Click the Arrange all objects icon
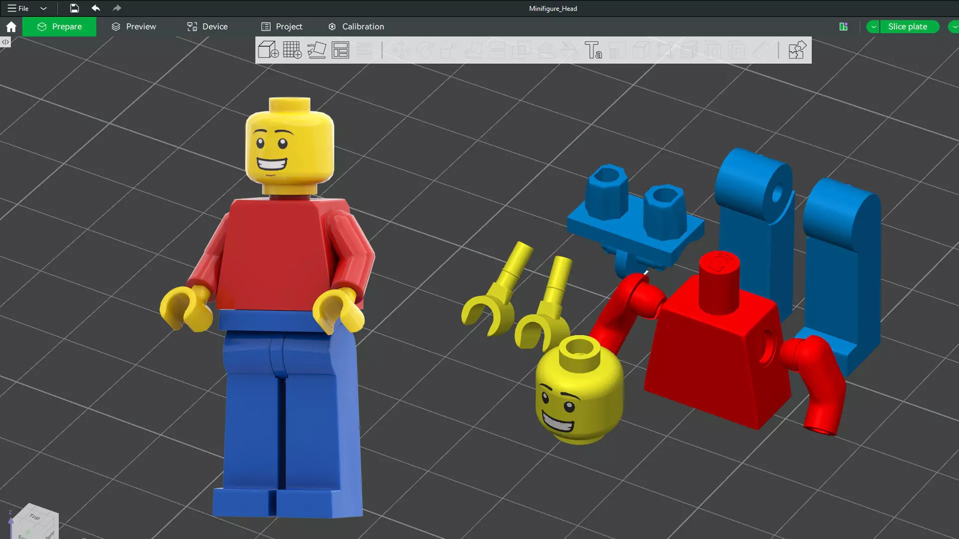Screen dimensions: 959x539 coord(340,50)
